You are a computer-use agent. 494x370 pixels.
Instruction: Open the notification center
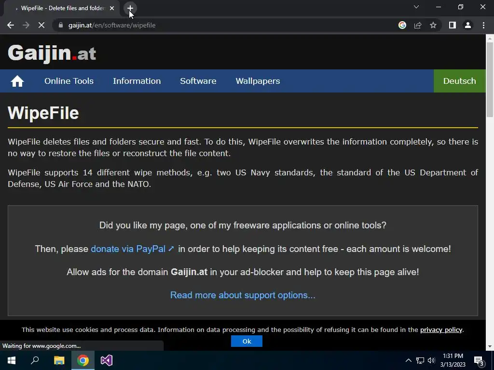(479, 360)
